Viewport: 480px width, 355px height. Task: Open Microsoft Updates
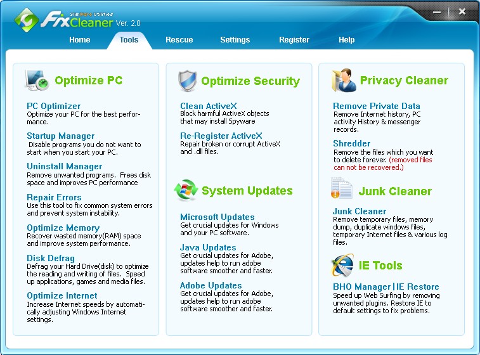click(217, 217)
